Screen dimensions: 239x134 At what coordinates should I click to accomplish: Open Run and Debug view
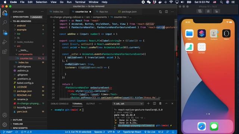point(5,42)
